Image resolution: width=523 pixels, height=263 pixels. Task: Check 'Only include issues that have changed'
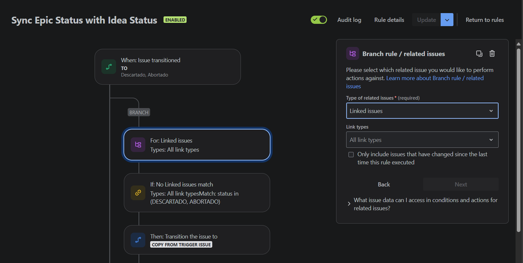[351, 155]
